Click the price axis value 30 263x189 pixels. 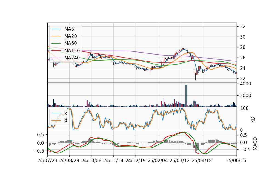(242, 37)
